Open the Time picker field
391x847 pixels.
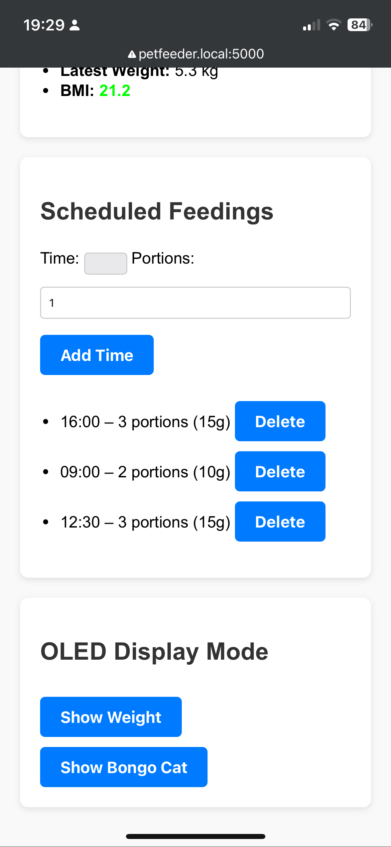pyautogui.click(x=106, y=264)
